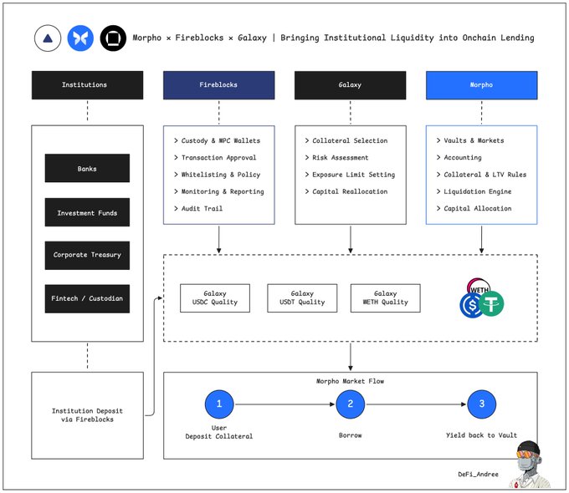569x493 pixels.
Task: Click the WETH token icon
Action: tap(479, 287)
